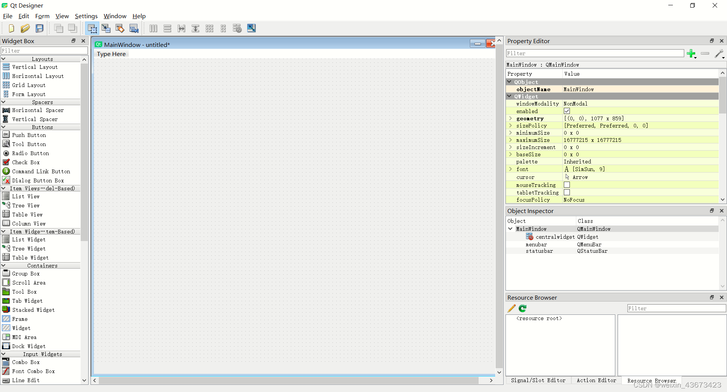Open the Edit Resources pencil icon
This screenshot has width=727, height=392.
click(x=512, y=308)
